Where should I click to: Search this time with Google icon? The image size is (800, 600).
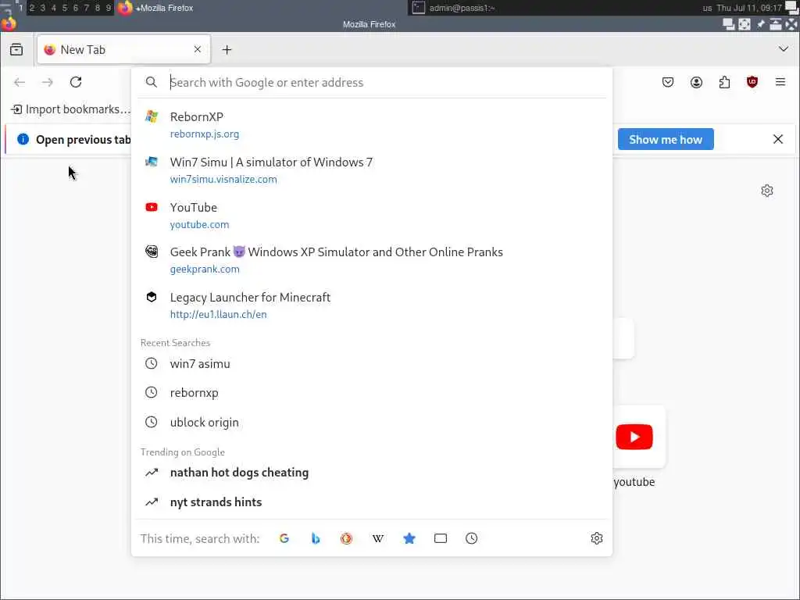click(x=284, y=539)
